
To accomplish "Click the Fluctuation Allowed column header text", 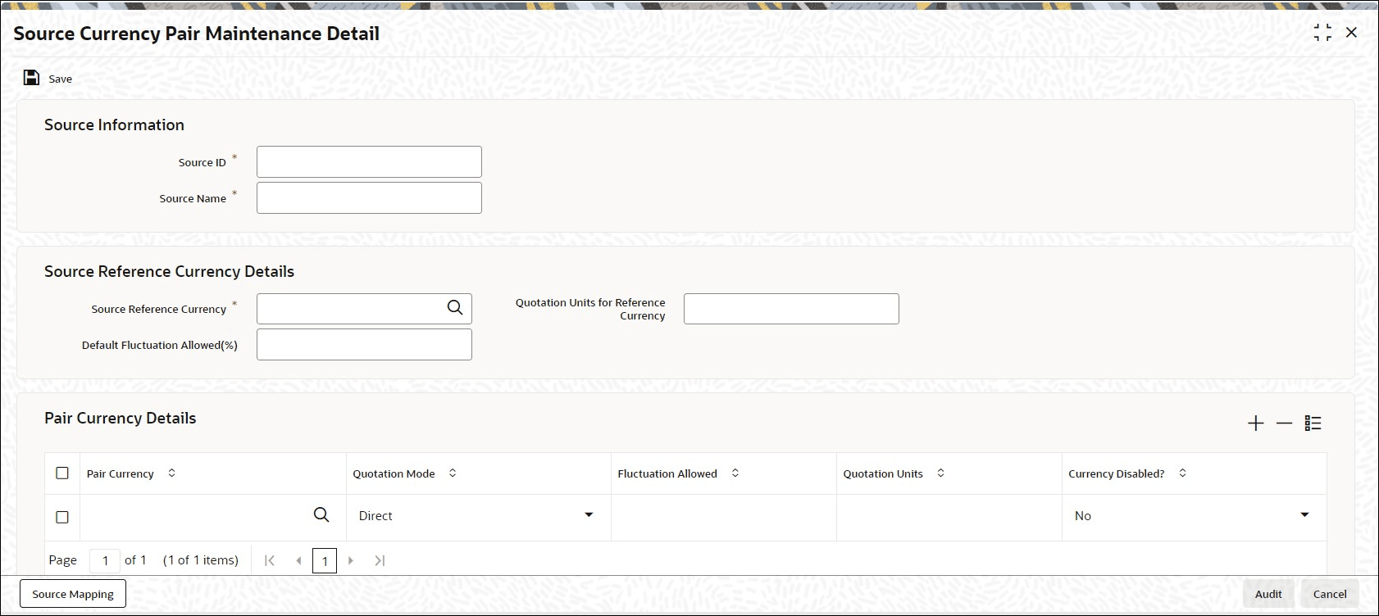I will (667, 473).
